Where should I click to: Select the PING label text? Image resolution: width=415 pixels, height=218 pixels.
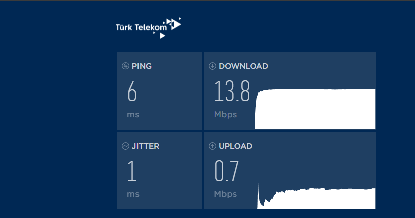pos(142,66)
